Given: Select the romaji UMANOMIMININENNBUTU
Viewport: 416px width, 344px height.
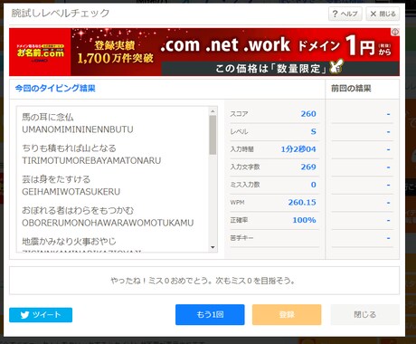Looking at the screenshot, I should [x=78, y=129].
